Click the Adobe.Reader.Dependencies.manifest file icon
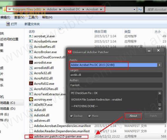167x140 pixels. pyautogui.click(x=31, y=131)
